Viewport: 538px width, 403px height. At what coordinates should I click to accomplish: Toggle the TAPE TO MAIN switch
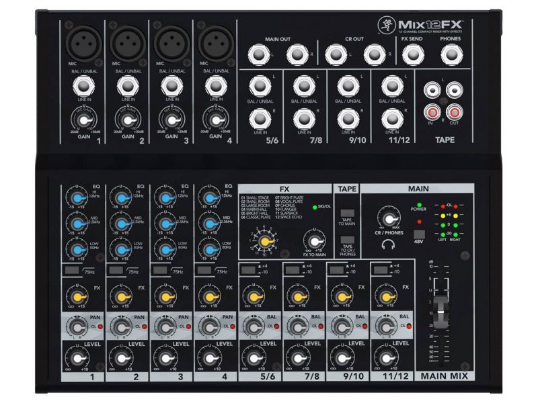click(347, 213)
